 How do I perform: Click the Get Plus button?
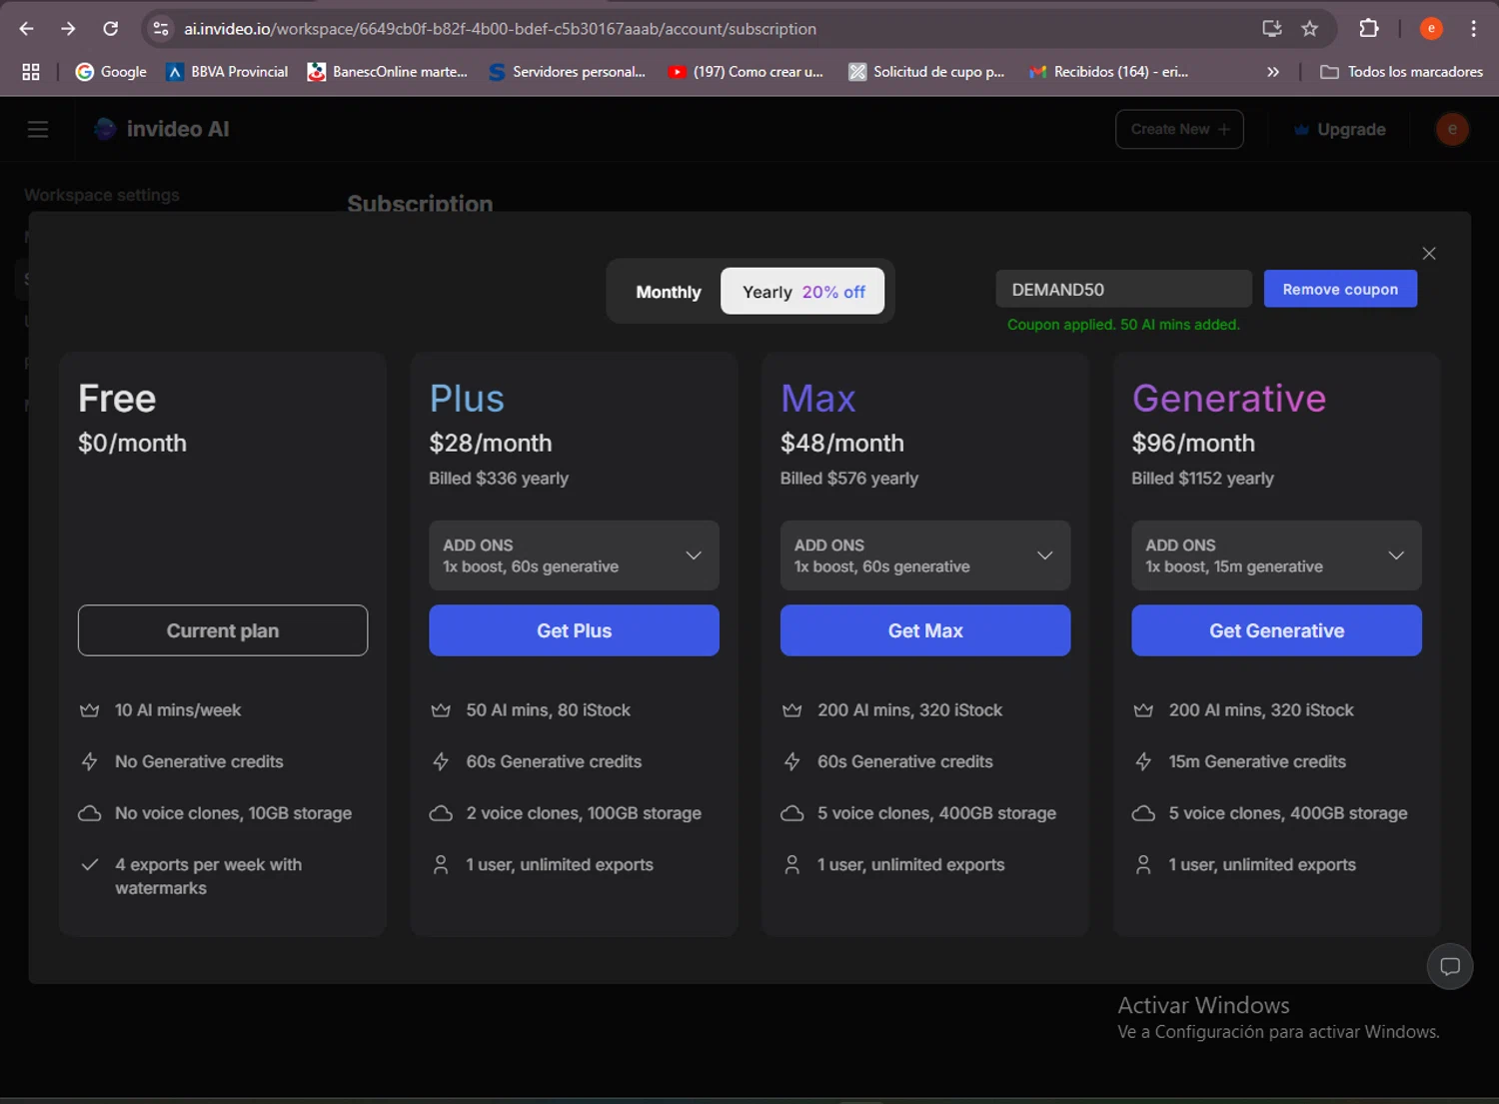point(574,630)
